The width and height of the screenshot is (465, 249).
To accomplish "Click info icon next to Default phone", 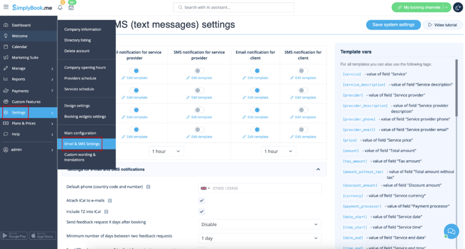I will (148, 186).
